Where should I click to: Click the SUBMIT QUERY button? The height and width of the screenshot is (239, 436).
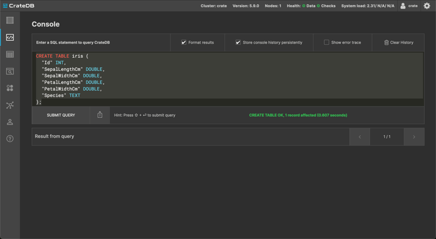coord(61,115)
